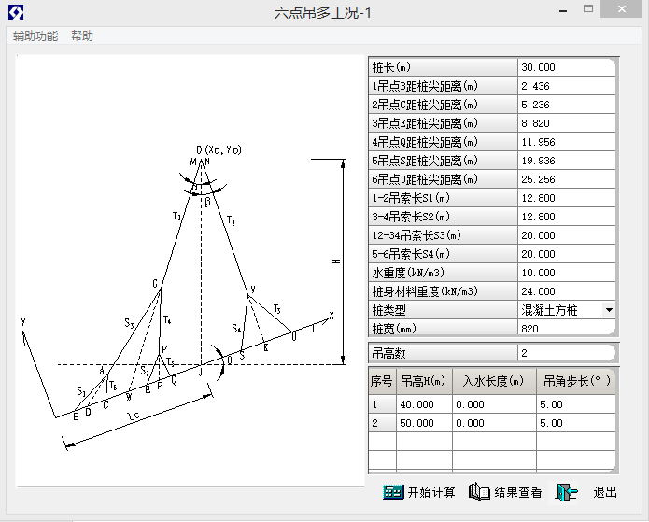Click the 桩宽(mm) value 820

click(x=566, y=329)
